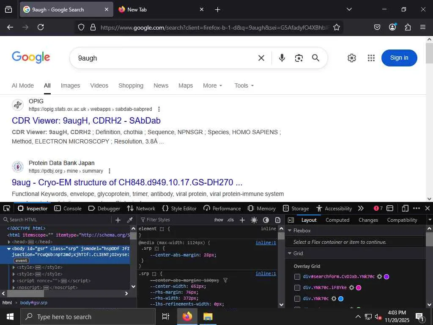
Task: Switch to the Network tab
Action: pyautogui.click(x=141, y=208)
